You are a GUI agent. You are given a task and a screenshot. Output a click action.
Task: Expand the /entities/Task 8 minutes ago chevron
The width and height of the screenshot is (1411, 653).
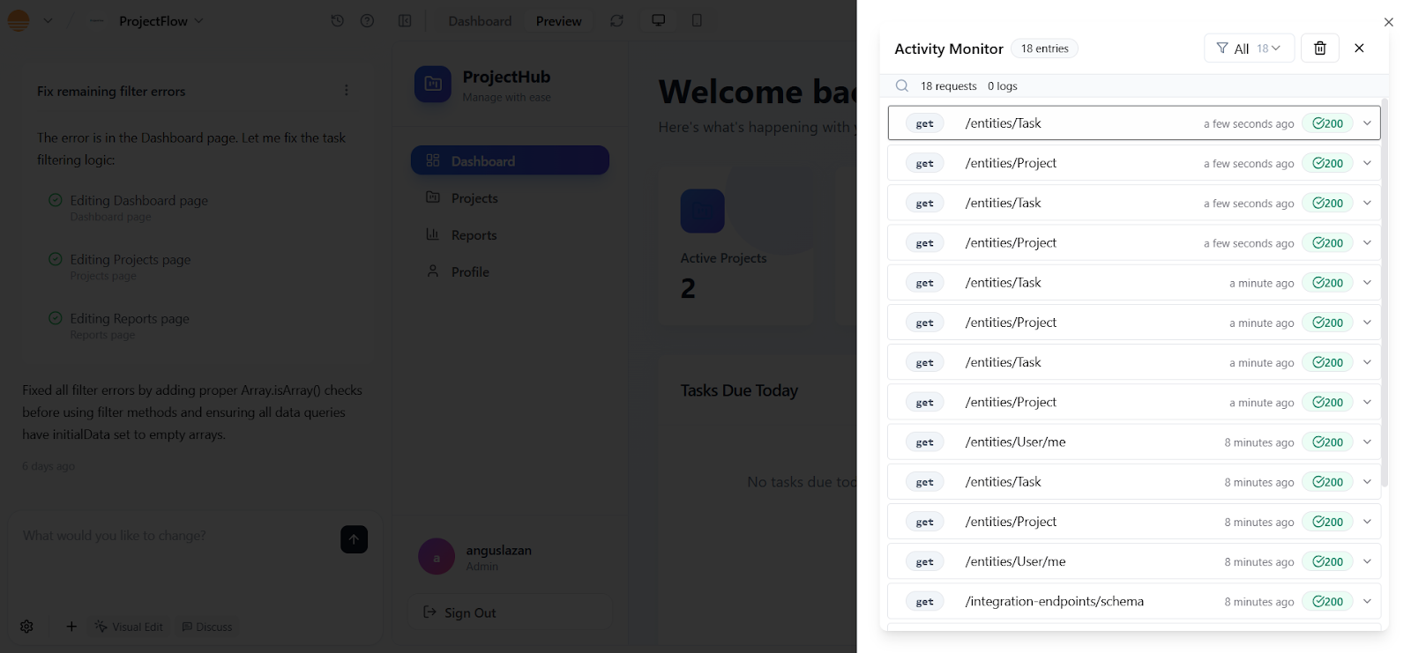click(1367, 482)
